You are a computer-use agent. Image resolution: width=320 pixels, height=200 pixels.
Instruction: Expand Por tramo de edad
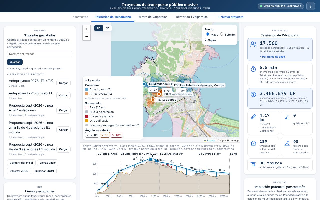coord(272,57)
